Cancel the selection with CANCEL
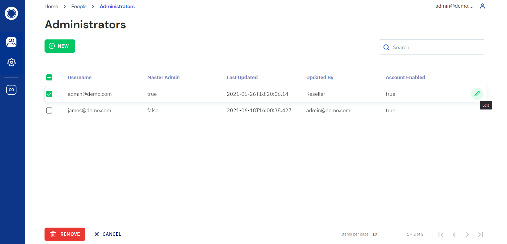This screenshot has width=507, height=244. pos(107,234)
